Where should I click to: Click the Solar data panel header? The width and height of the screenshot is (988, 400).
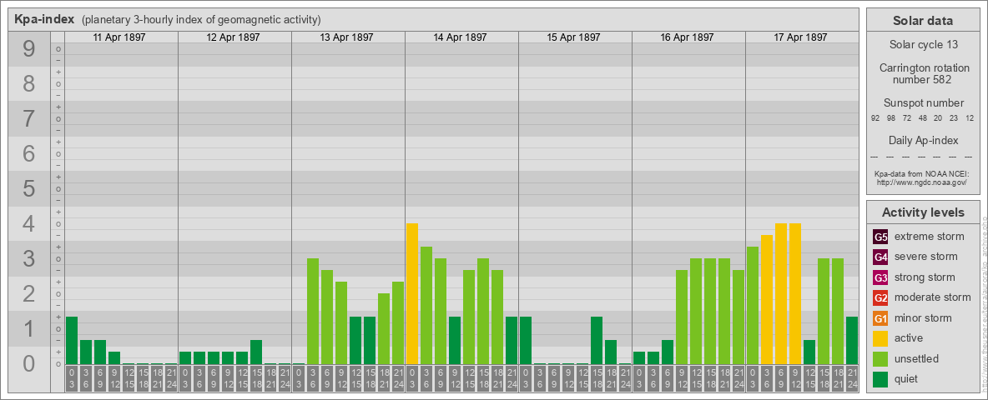(922, 21)
